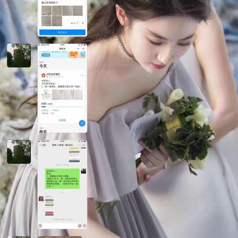238x238 pixels.
Task: Open the sender avatar beside the green message
Action: (83, 171)
